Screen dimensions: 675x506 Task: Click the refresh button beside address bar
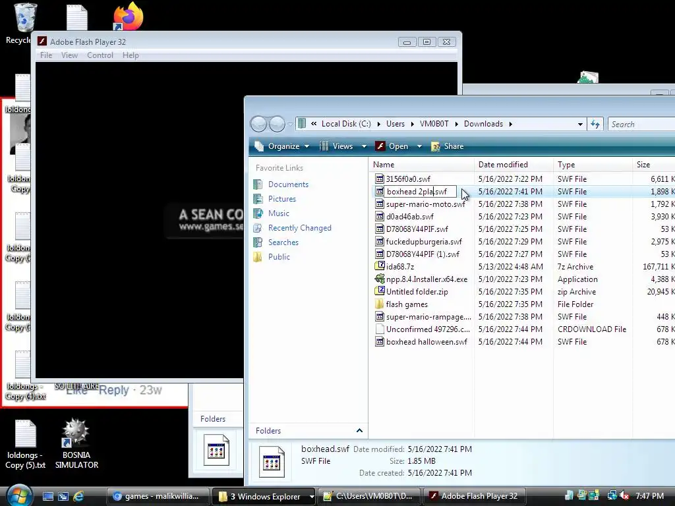point(595,124)
